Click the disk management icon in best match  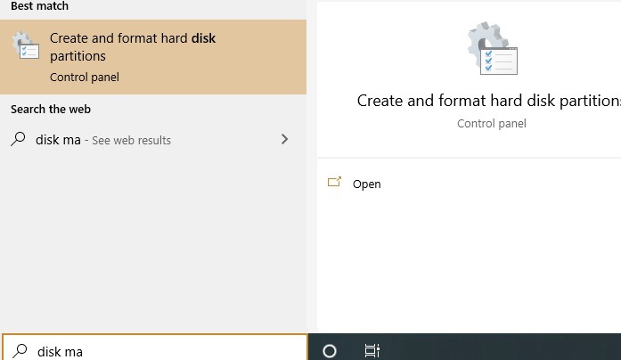[x=25, y=46]
